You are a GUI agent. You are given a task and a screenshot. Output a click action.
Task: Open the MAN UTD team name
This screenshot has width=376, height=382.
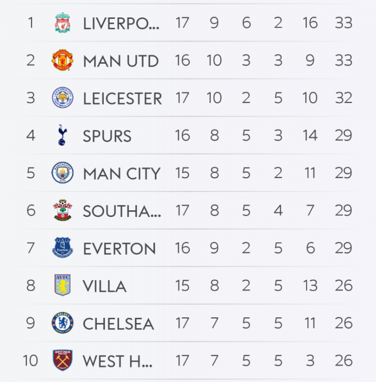[121, 61]
